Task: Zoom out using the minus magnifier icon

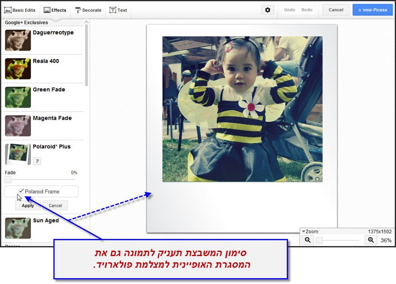Action: (x=307, y=240)
